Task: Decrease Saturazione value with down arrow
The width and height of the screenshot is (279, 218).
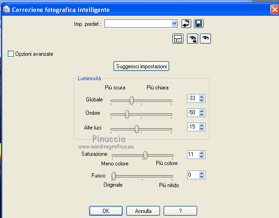Action: (202, 157)
